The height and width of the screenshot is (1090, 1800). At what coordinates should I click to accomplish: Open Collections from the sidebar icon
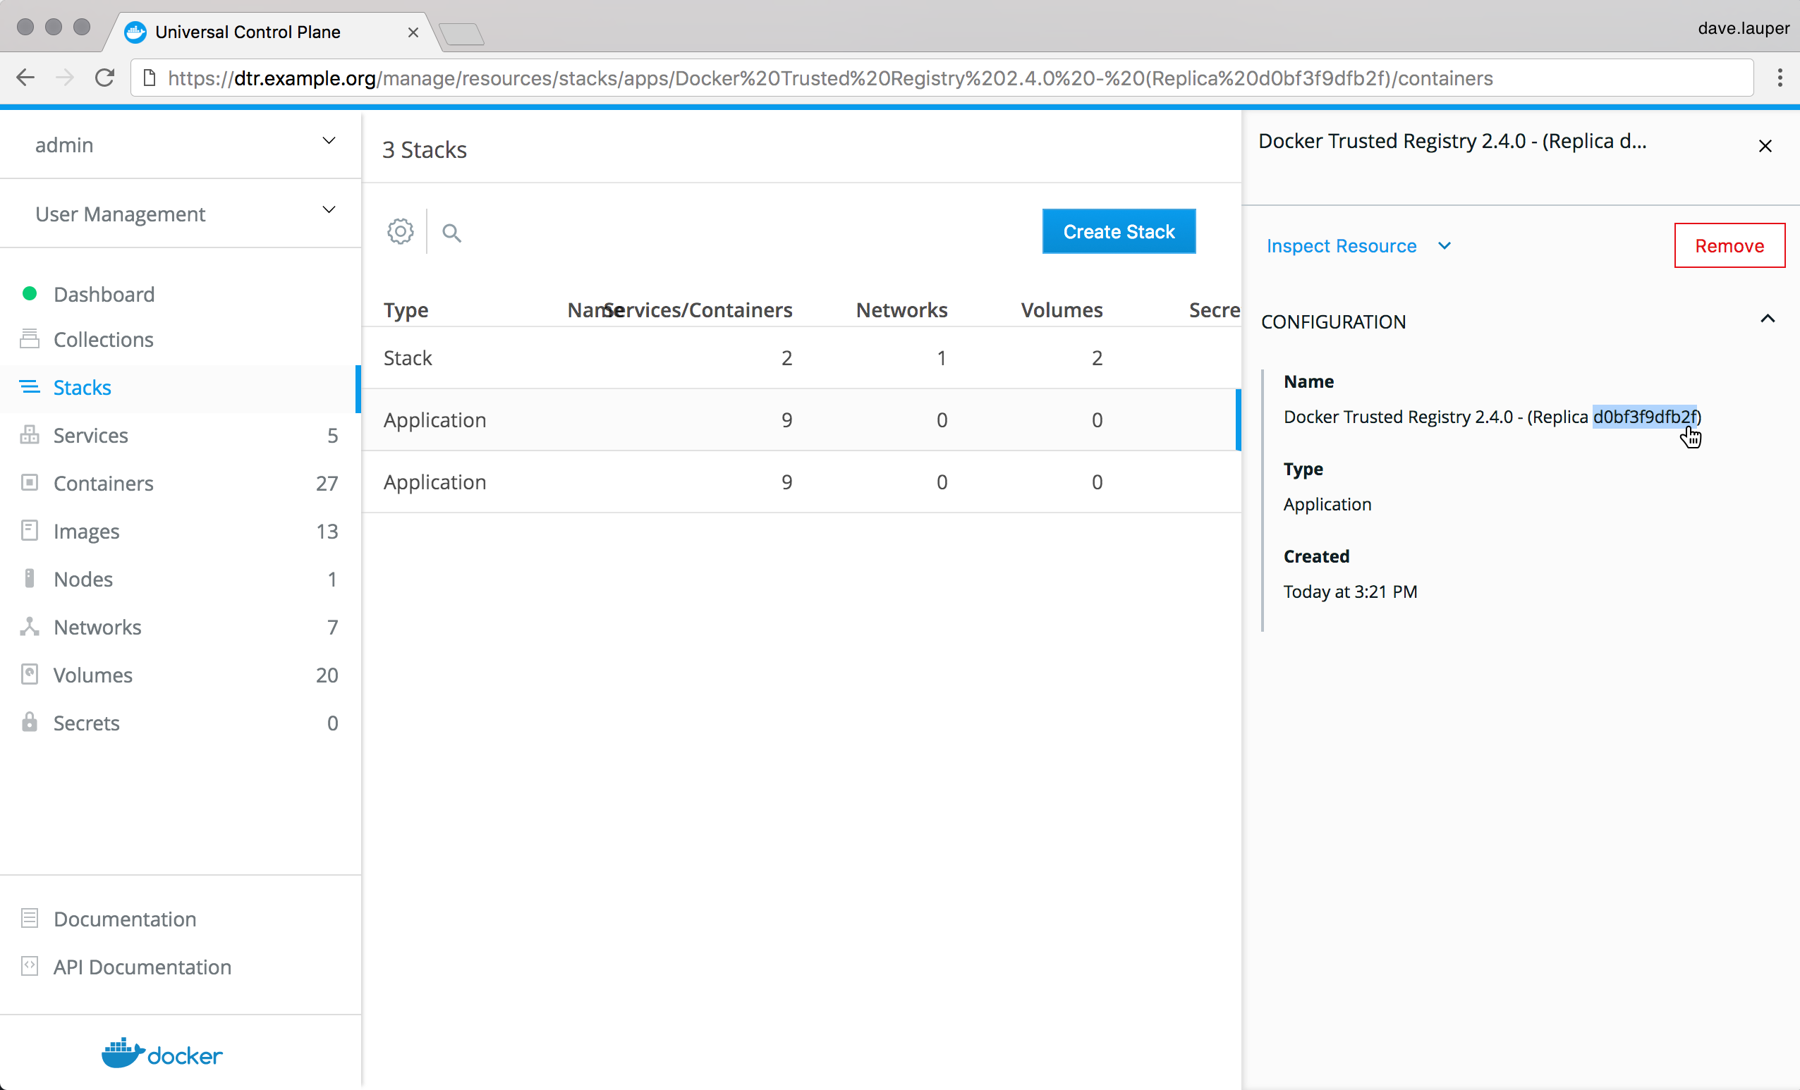[x=29, y=338]
